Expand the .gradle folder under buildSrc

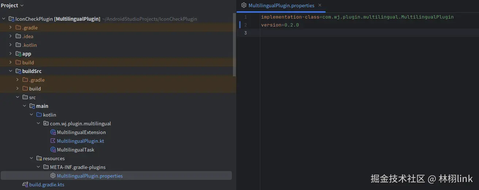(18, 80)
